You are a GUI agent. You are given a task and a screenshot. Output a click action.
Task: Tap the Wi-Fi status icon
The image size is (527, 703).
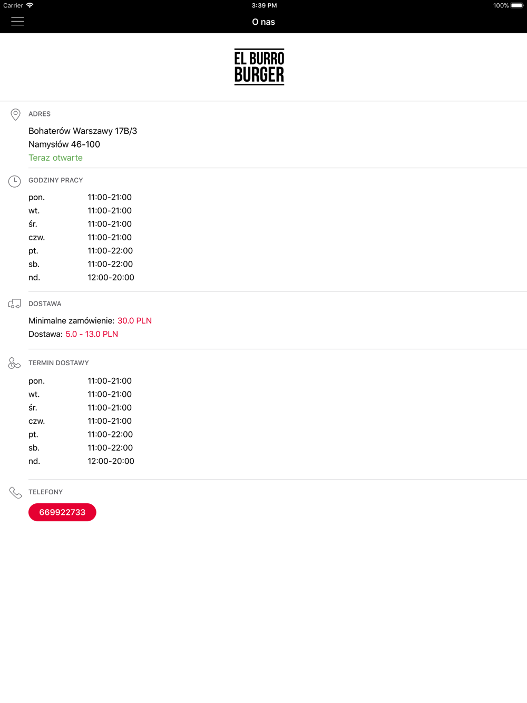(30, 5)
